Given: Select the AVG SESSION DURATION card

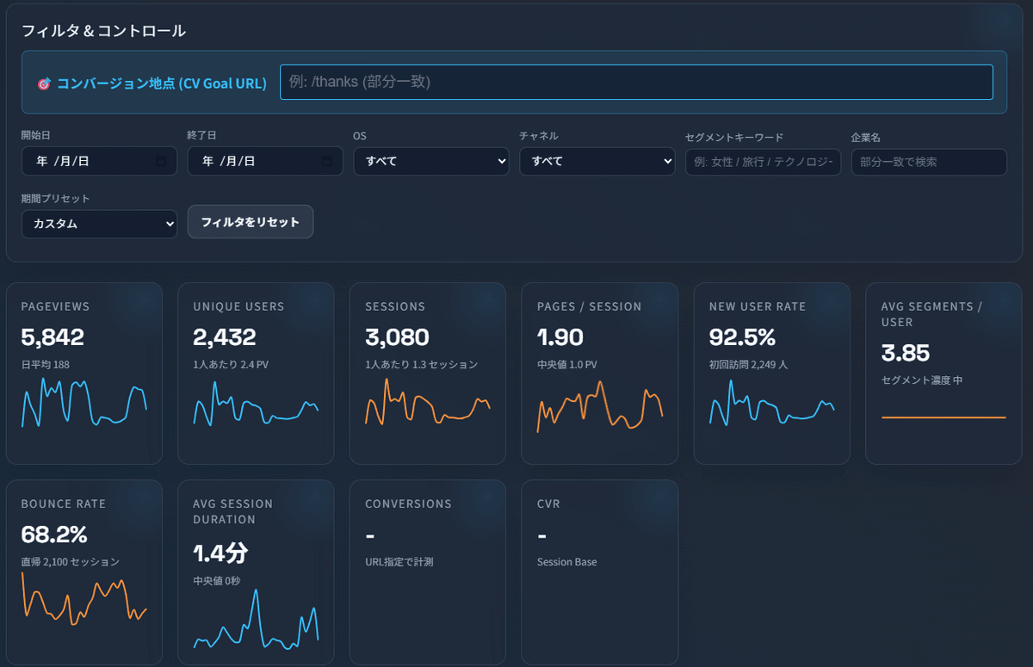Looking at the screenshot, I should 256,571.
